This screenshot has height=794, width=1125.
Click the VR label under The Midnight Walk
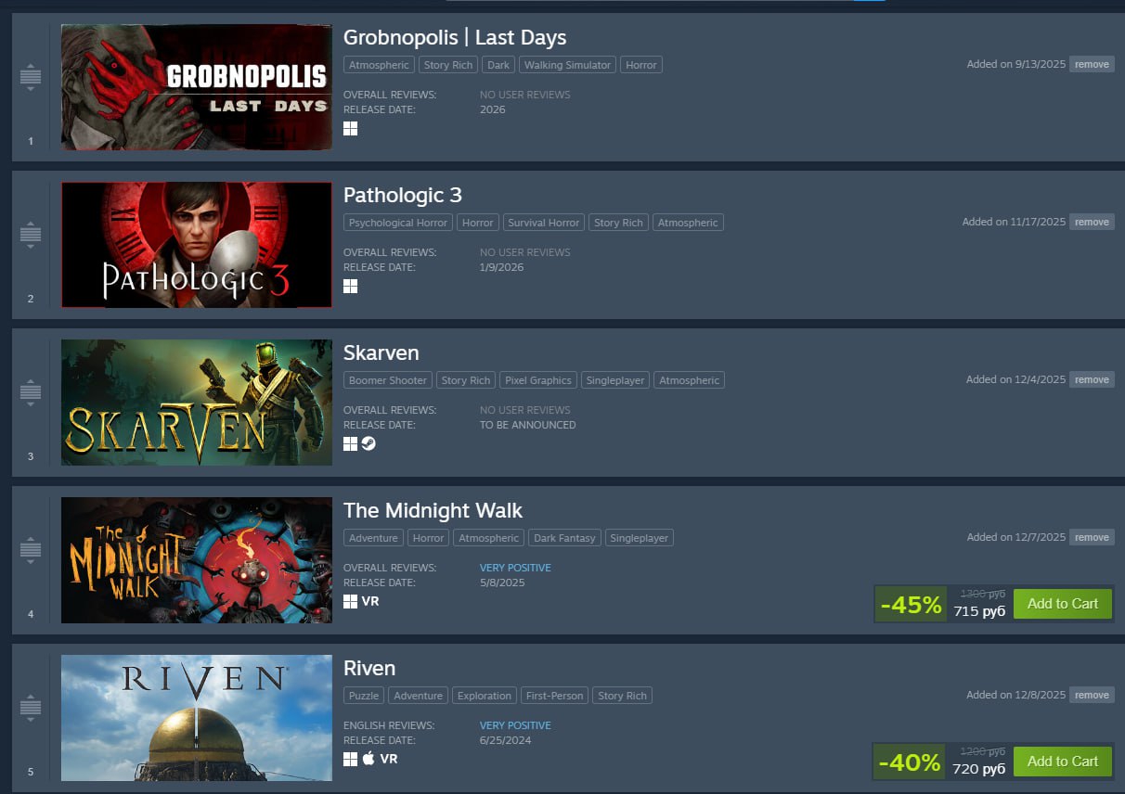[370, 601]
